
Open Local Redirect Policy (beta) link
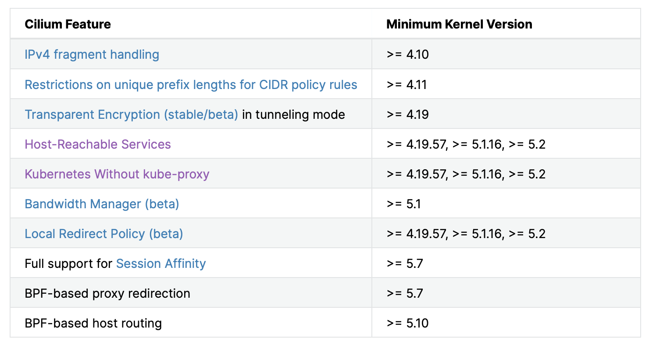[x=103, y=234]
